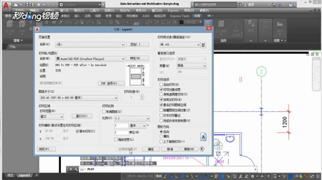Toggle the transparency icon in status bar
This screenshot has width=322, height=180.
pyautogui.click(x=222, y=176)
